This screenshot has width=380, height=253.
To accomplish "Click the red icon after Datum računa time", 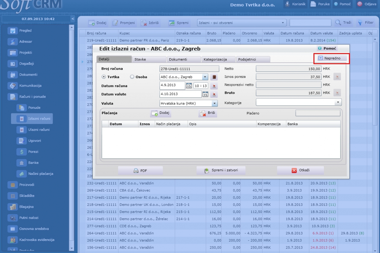I will (x=214, y=86).
